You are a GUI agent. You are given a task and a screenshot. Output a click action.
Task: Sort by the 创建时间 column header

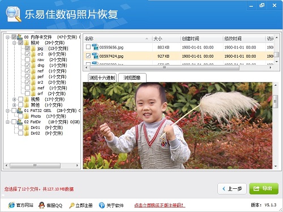(x=201, y=38)
